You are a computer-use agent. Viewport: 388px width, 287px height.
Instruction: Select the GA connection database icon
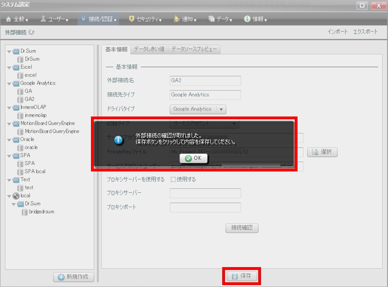(x=20, y=91)
